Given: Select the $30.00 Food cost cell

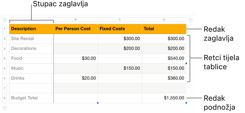Looking at the screenshot, I should click(x=76, y=58).
